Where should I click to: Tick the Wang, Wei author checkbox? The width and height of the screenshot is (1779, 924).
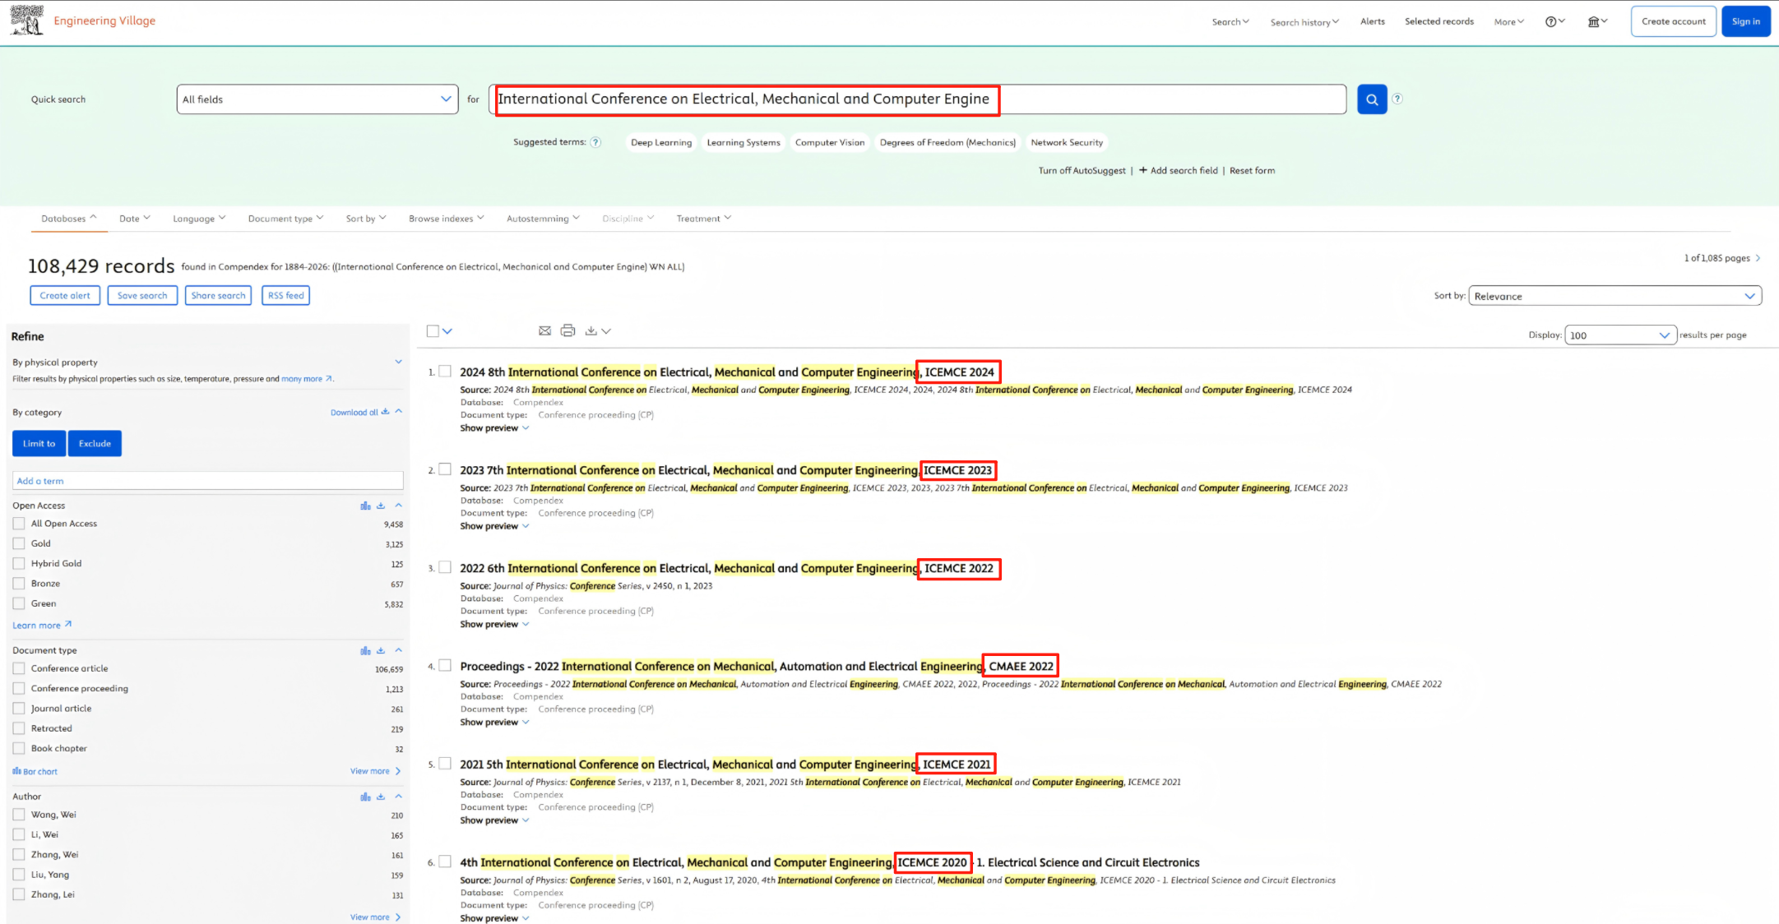(x=19, y=815)
